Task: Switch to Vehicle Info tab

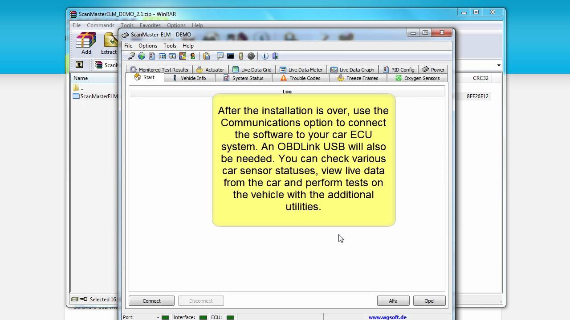Action: click(x=189, y=78)
